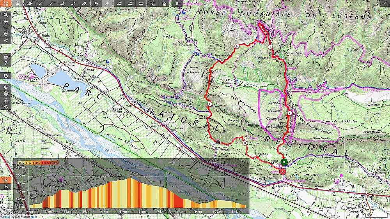Click the 450 m elevation axis label
This screenshot has width=390, height=219.
tap(20, 167)
